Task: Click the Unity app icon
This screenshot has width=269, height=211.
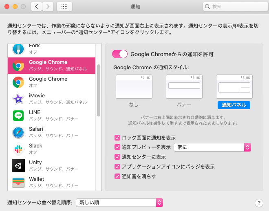Action: click(18, 165)
